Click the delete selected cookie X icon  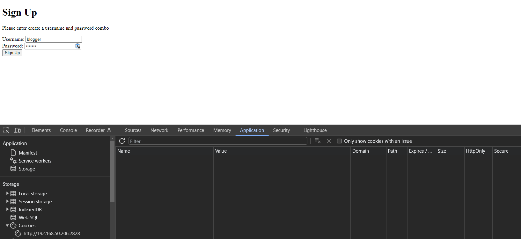click(329, 141)
